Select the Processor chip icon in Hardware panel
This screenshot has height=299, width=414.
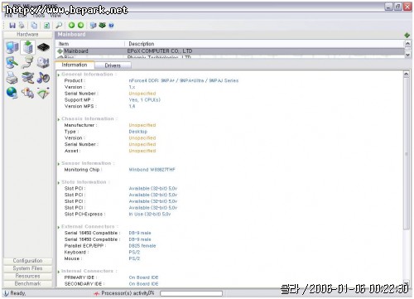pyautogui.click(x=43, y=47)
